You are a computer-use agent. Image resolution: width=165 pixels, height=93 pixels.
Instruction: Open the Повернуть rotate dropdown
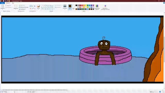tap(22, 9)
